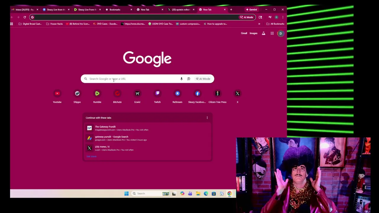Click the Gmail link
This screenshot has height=213, width=379.
pos(244,33)
